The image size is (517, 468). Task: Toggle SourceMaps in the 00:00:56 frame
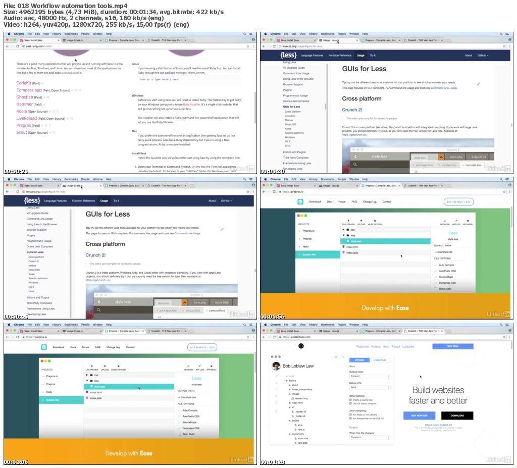click(436, 277)
